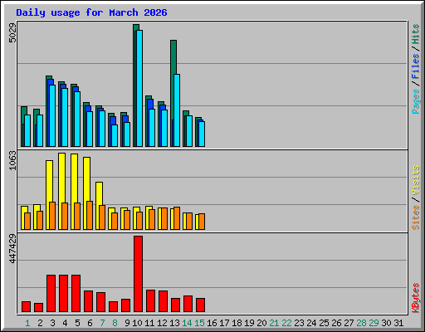Click the 5029 axis maximum label
The image size is (425, 332).
(12, 33)
